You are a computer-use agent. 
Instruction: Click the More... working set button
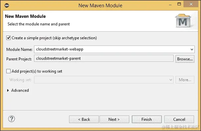[x=185, y=80]
